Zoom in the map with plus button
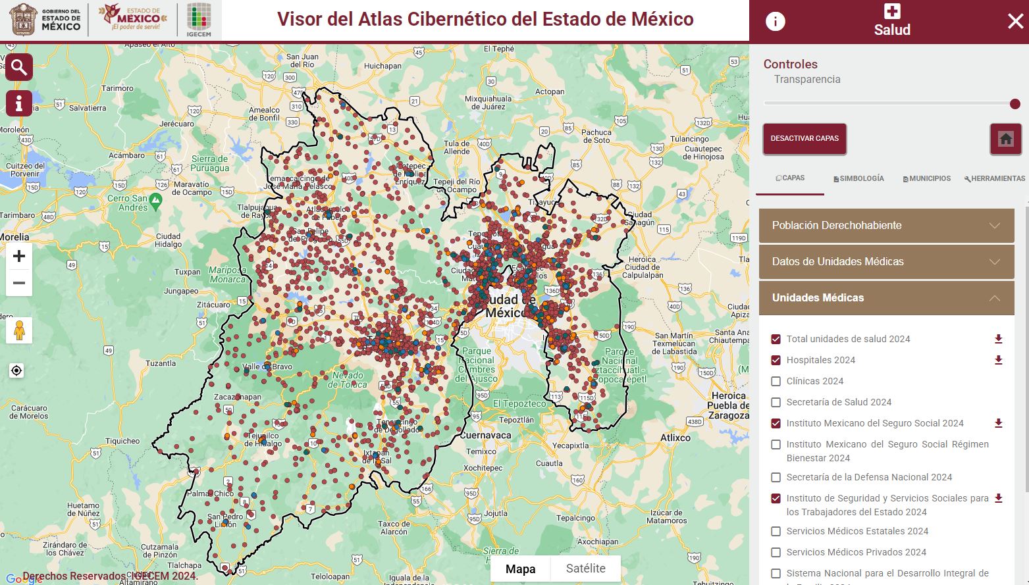1029x585 pixels. pos(19,256)
